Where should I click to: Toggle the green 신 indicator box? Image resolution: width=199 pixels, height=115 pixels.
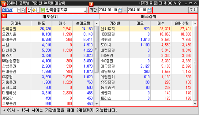click(x=43, y=10)
